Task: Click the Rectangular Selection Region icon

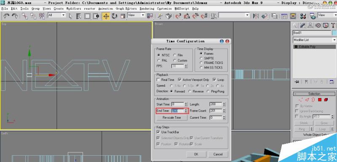Action: (87, 16)
